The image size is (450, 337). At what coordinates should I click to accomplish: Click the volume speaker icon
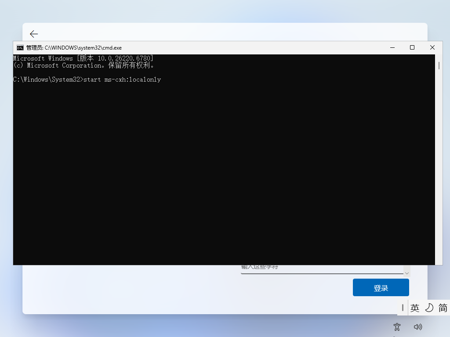(x=418, y=327)
